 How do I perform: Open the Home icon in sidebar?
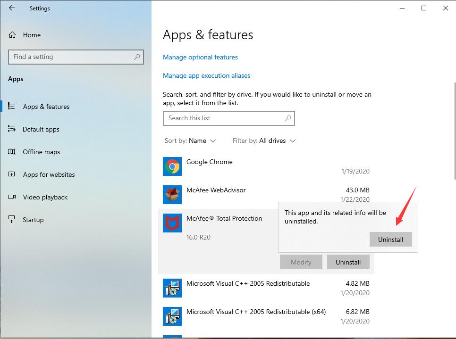click(x=12, y=35)
